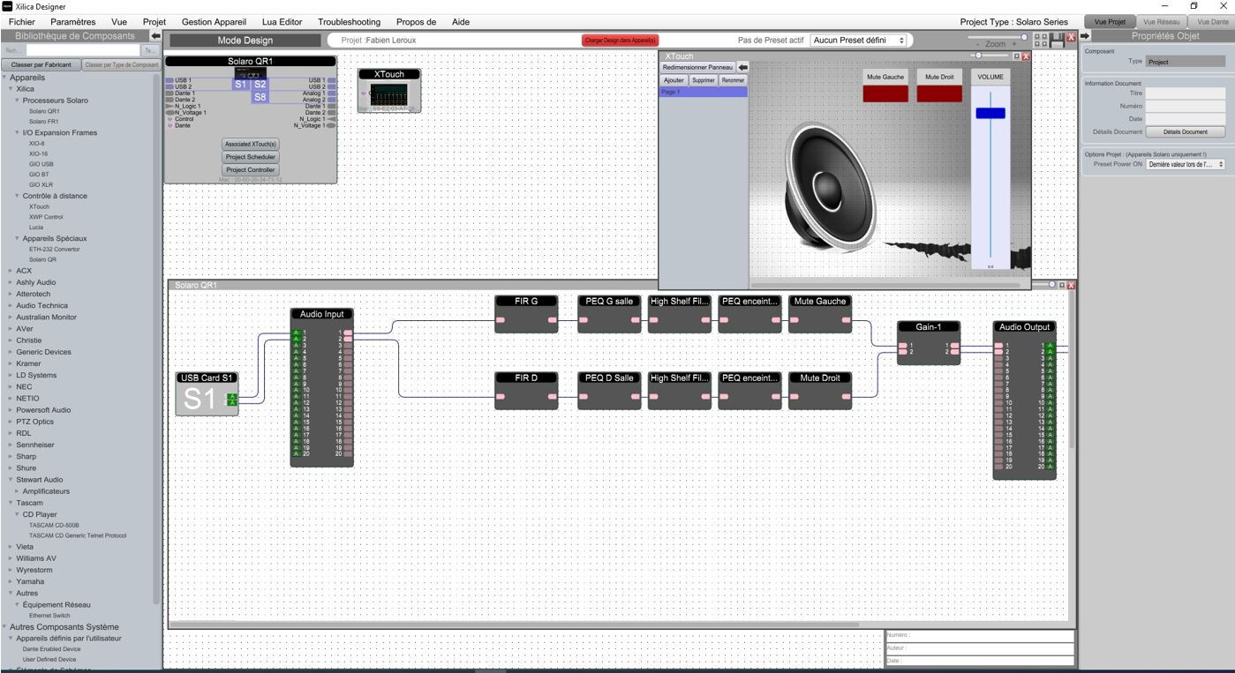Switch to Vue Dante tab
The height and width of the screenshot is (673, 1235).
pos(1212,22)
